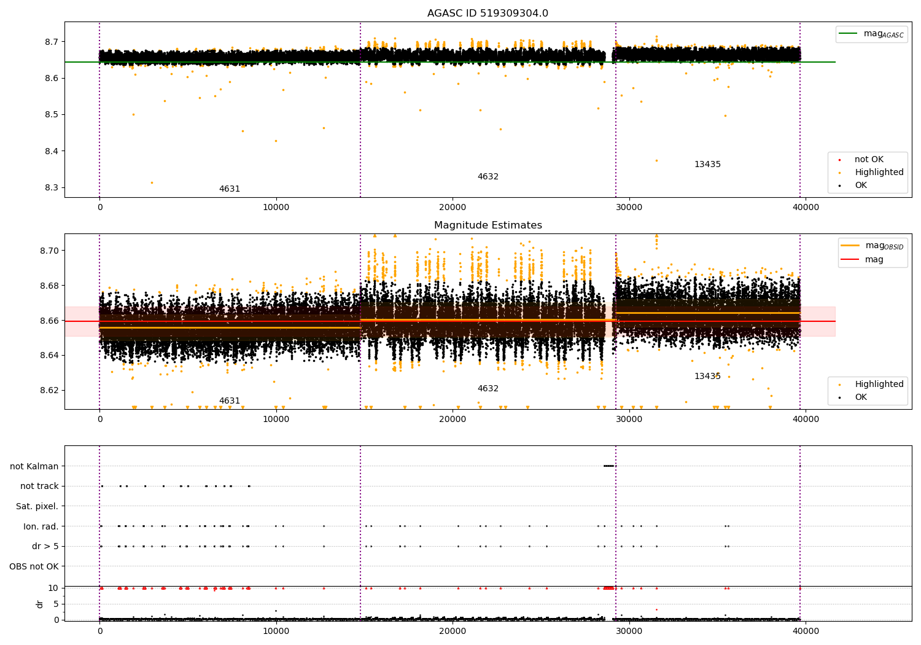Viewport: 921px width, 645px height.
Task: Click the green mag AGASC legend line
Action: [x=849, y=34]
